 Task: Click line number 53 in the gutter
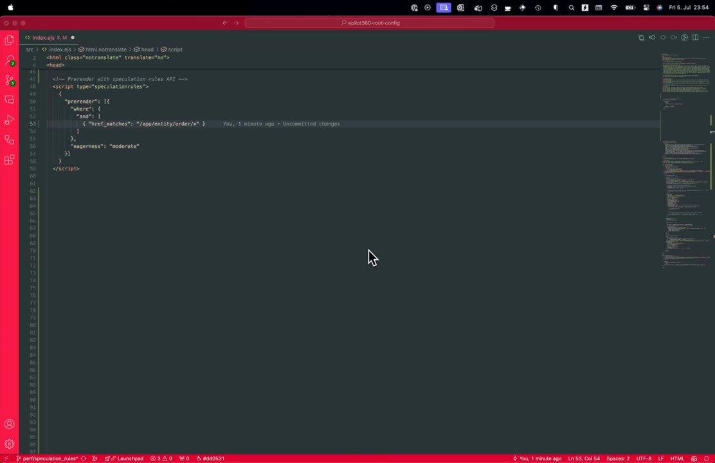[33, 123]
